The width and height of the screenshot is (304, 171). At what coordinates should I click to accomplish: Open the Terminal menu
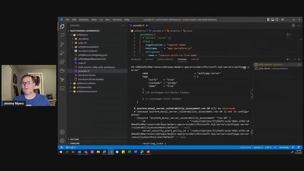point(117,19)
